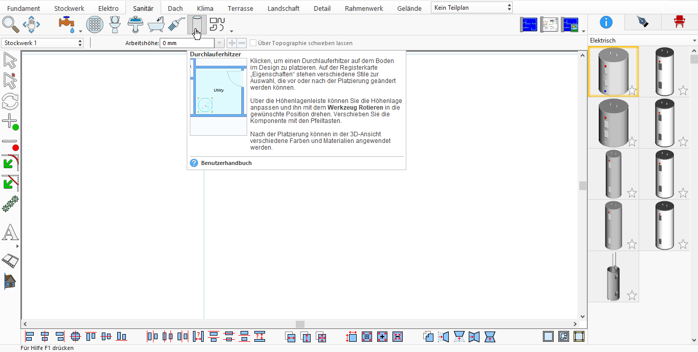Screen dimensions: 698x352
Task: Click the minus button beside Arbeitshöhe
Action: tap(242, 44)
